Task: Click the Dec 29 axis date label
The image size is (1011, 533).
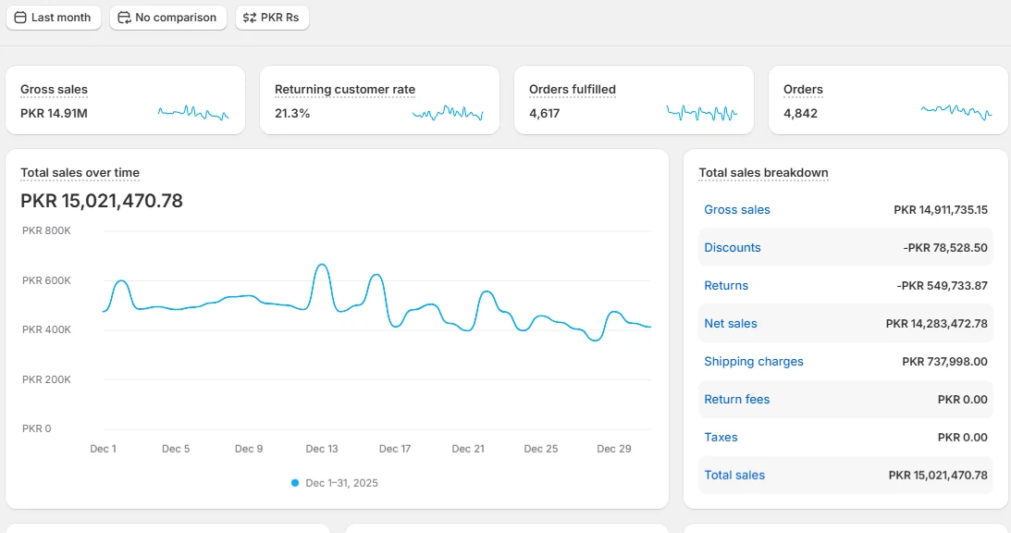Action: click(614, 449)
